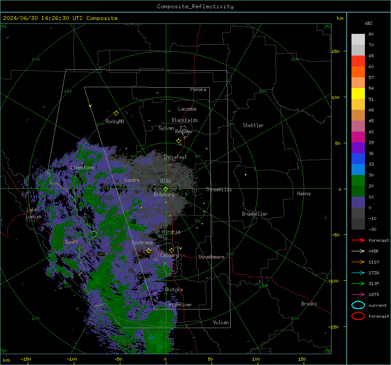Click the red forecast arrow in legend

tap(358, 240)
